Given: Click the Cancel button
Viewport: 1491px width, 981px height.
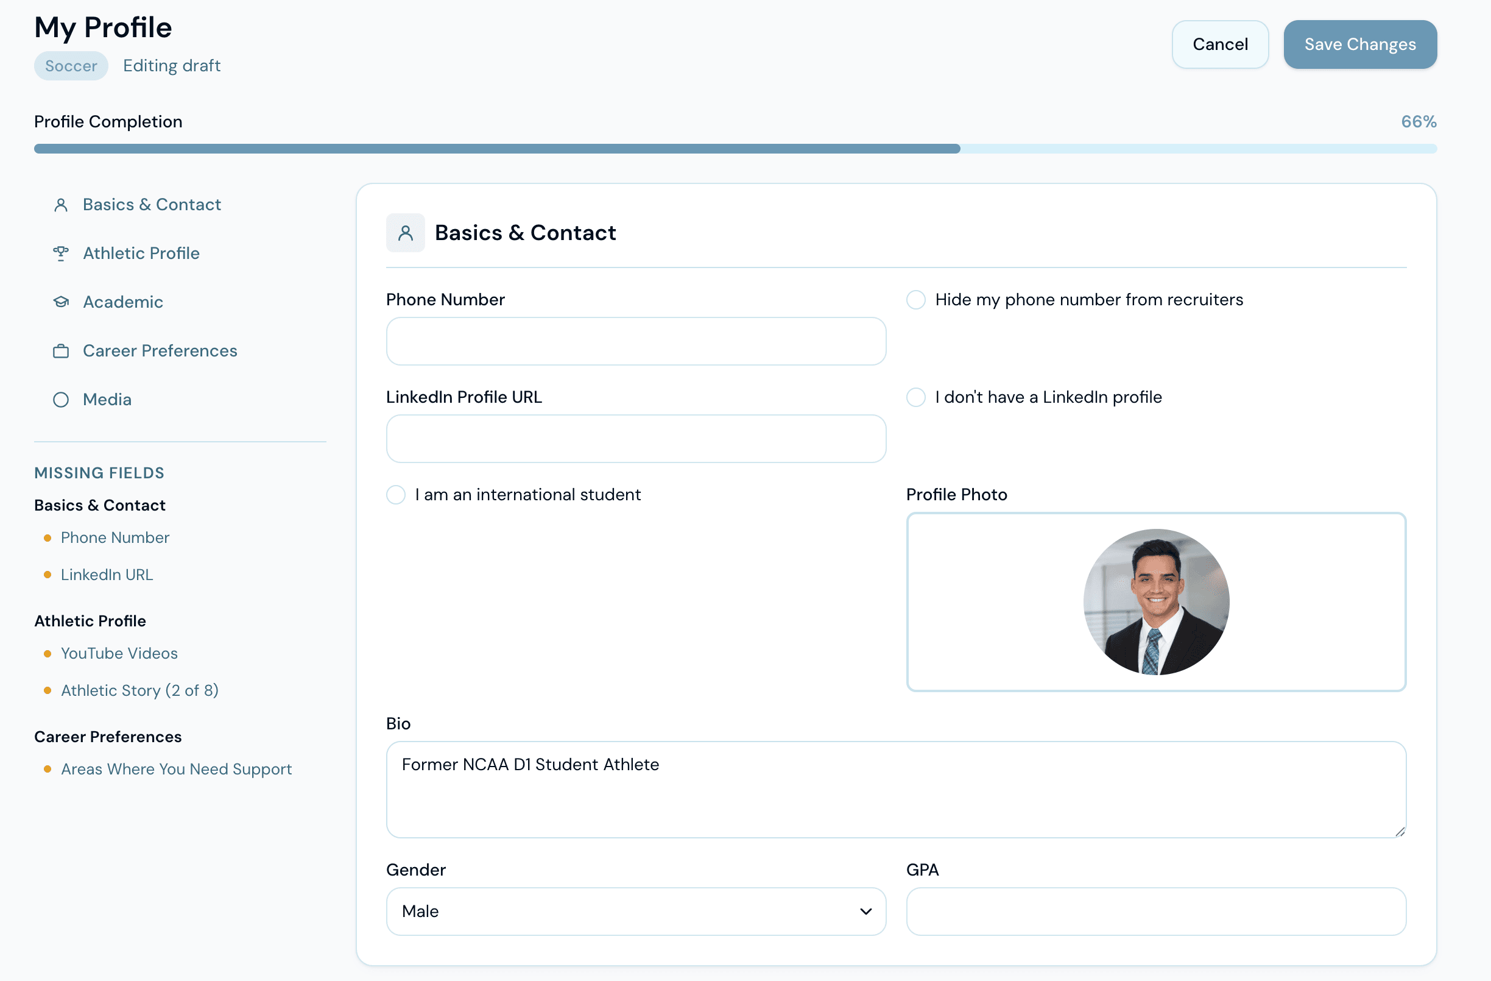Looking at the screenshot, I should [1220, 44].
